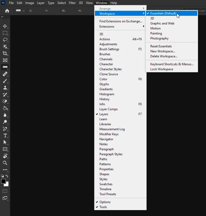Choose the checked Essentials (Default) workspace
Image resolution: width=206 pixels, height=216 pixels.
(x=172, y=13)
